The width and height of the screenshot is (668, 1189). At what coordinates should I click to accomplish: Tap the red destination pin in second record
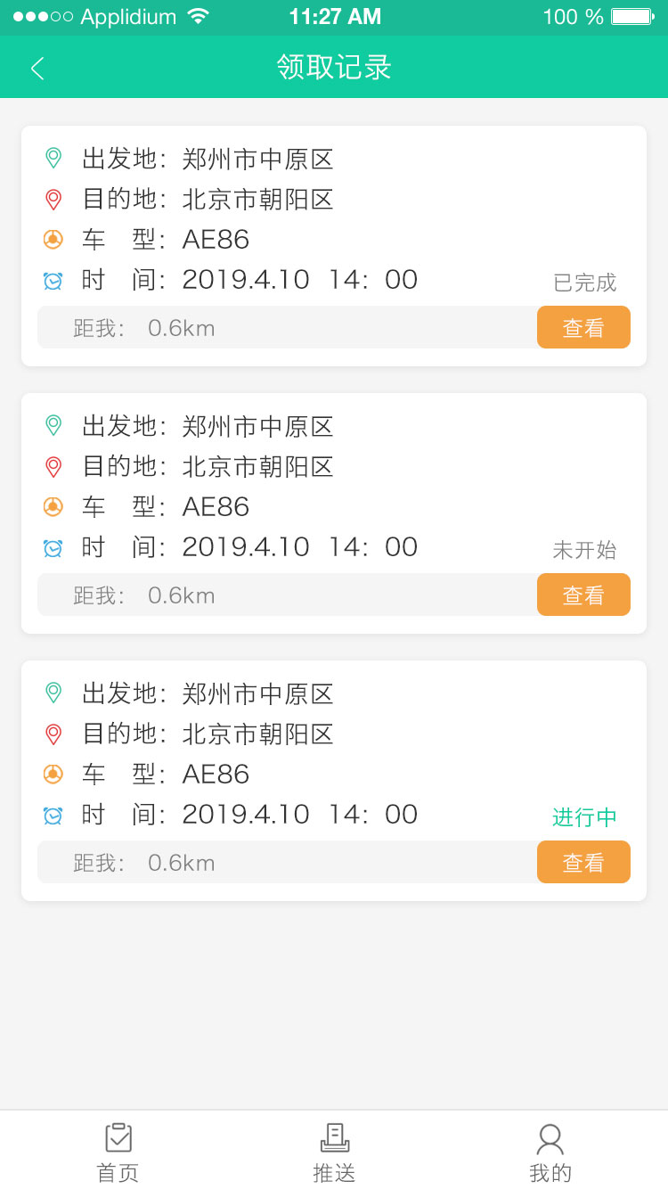[x=53, y=466]
